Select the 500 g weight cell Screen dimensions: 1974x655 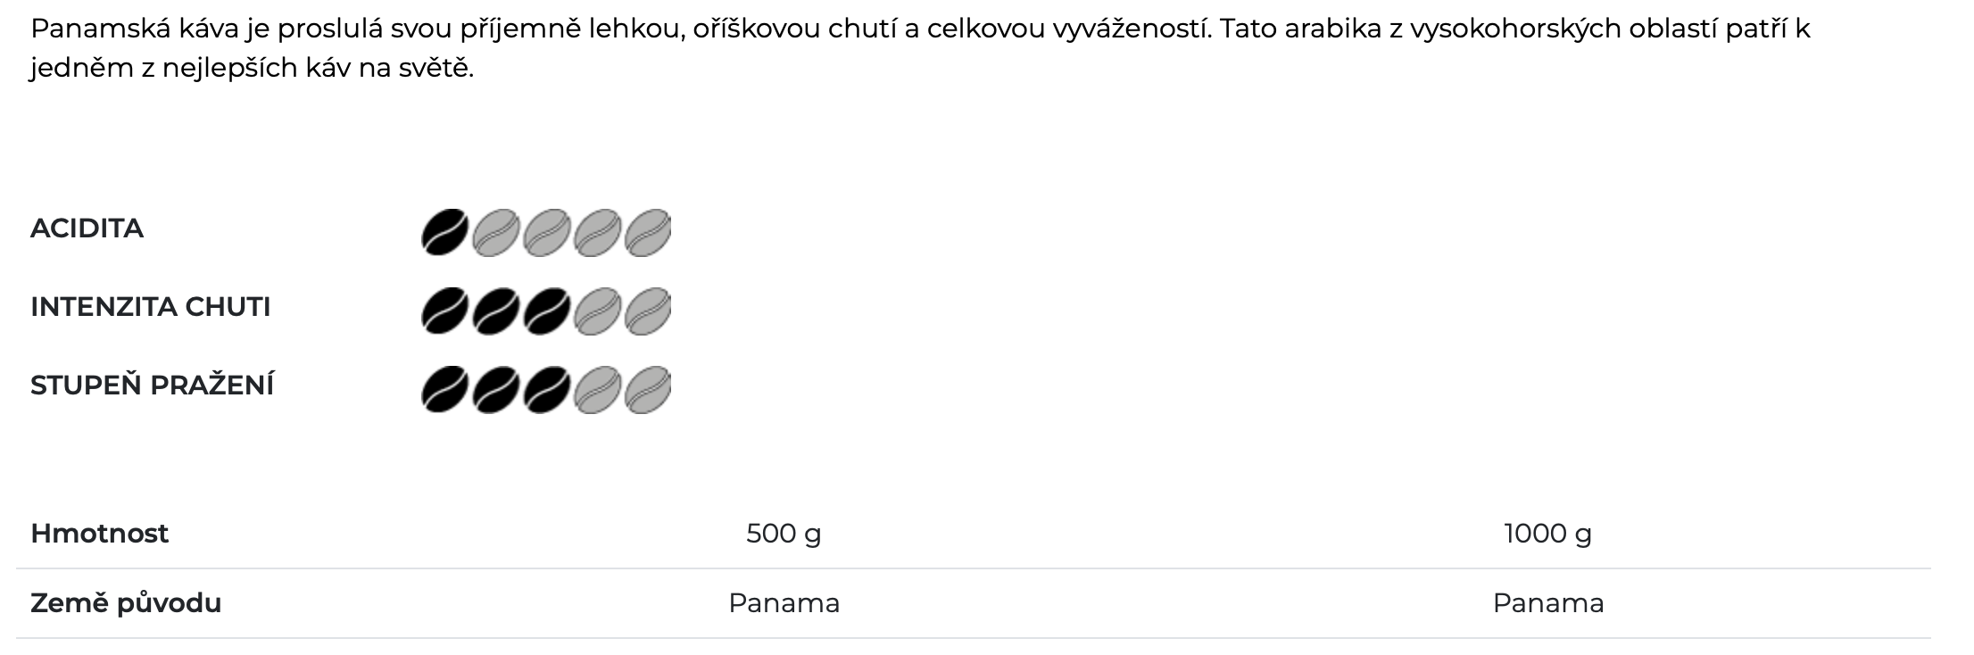(784, 534)
